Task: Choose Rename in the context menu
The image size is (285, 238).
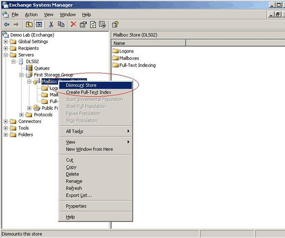Action: 96,181
